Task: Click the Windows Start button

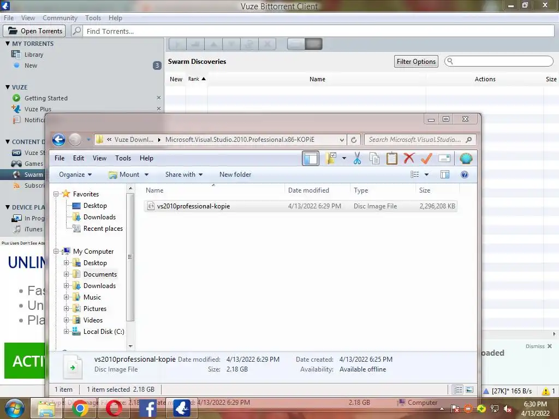Action: pos(15,408)
